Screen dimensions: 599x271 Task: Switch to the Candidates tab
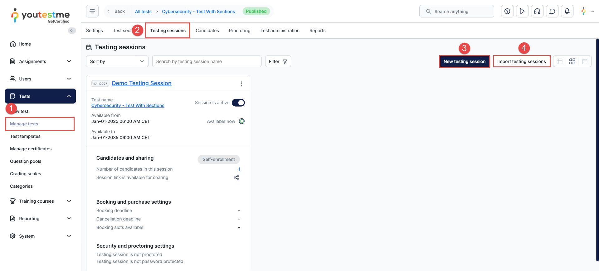207,31
